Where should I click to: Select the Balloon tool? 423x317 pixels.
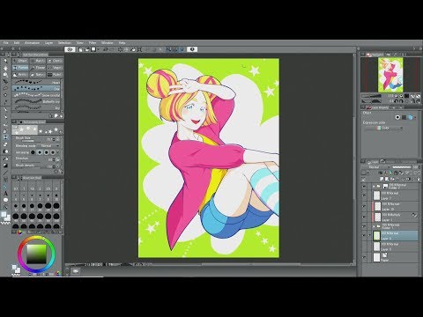pos(5,200)
